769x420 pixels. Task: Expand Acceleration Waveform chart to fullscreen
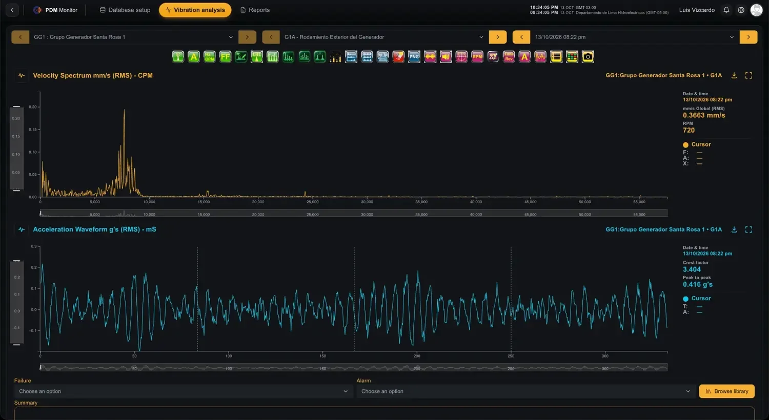(748, 229)
